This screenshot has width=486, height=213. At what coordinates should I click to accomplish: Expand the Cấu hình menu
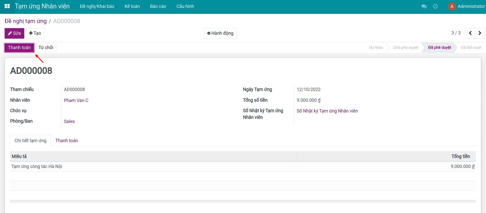coord(185,6)
